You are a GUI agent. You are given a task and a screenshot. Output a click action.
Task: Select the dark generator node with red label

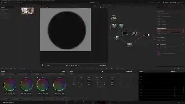point(125,33)
